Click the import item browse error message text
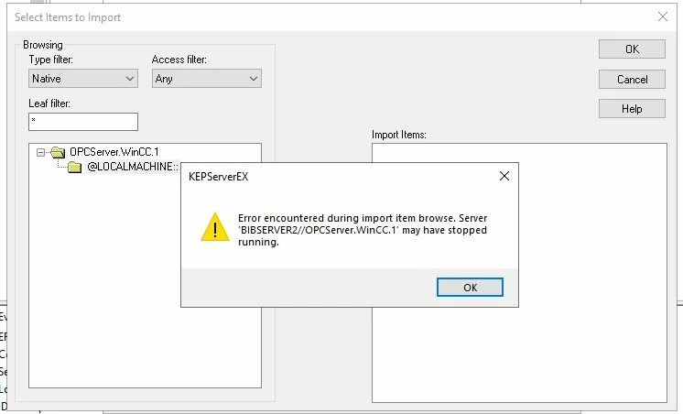 pos(363,230)
